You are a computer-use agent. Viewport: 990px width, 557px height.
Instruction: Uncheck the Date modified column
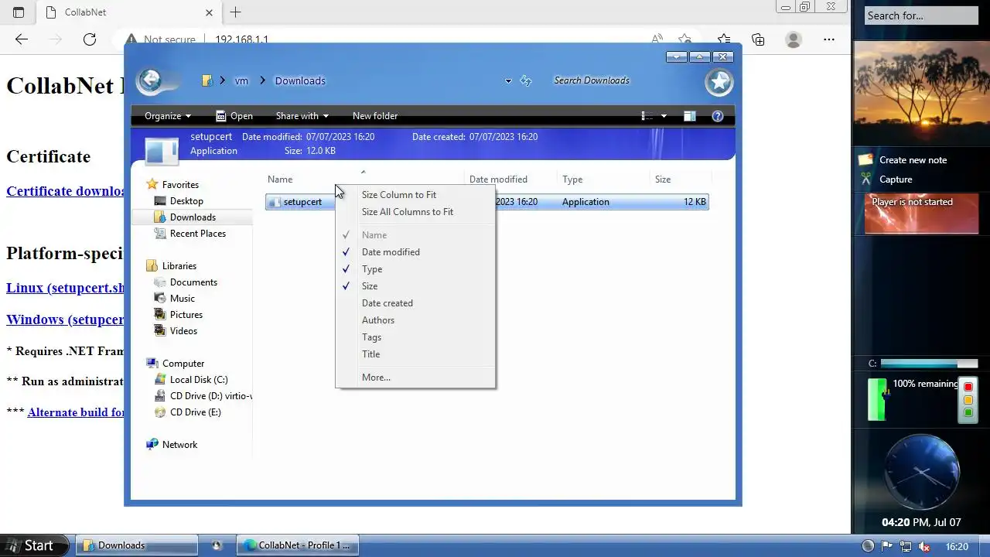coord(415,252)
